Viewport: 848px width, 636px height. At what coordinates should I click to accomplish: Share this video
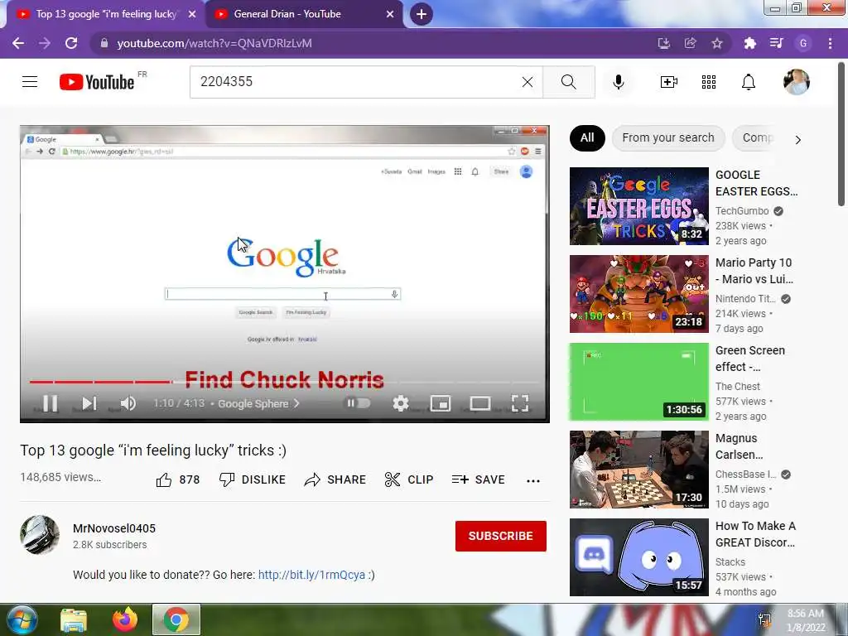[x=335, y=479]
